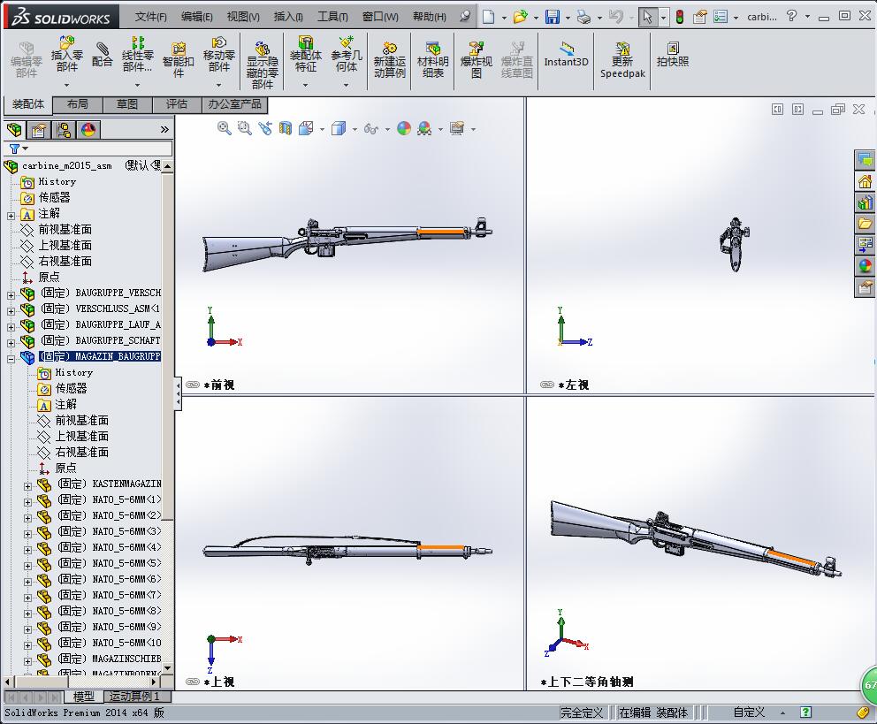
Task: Open the DisplayManager colored sphere tab
Action: pos(88,130)
